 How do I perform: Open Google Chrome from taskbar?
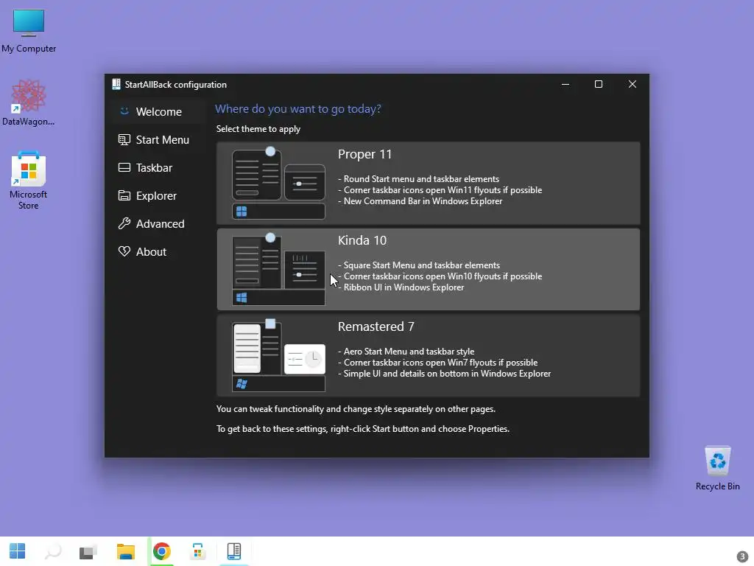pos(161,551)
